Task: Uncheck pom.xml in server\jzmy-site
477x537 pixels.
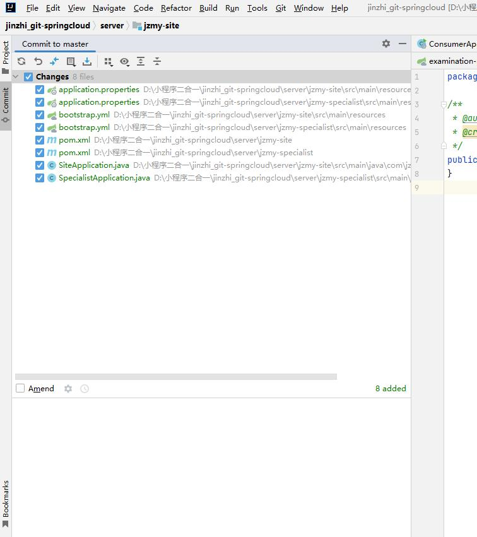Action: 40,140
